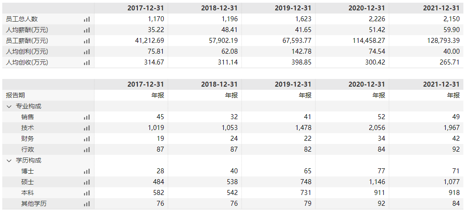Open the chart icon next to 博士

[x=87, y=171]
